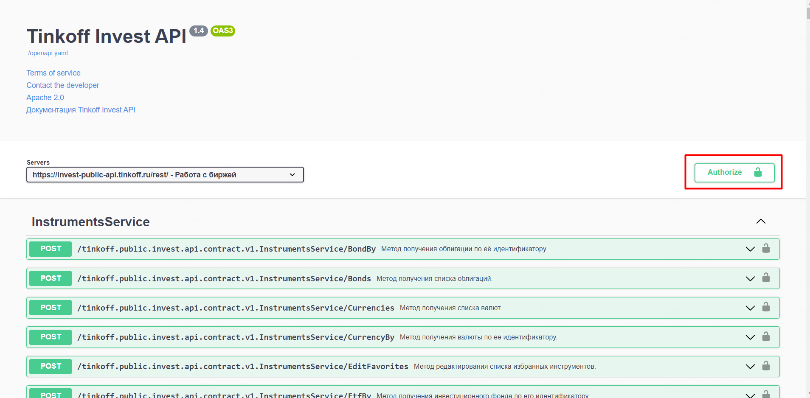Viewport: 810px width, 398px height.
Task: Expand the Currencies endpoint chevron
Action: [x=750, y=308]
